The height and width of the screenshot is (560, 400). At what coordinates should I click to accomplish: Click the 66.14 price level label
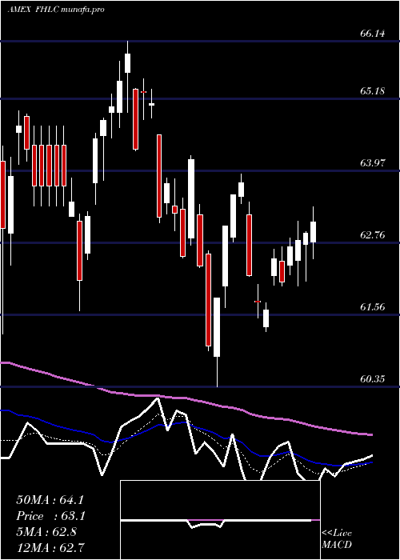[x=373, y=34]
